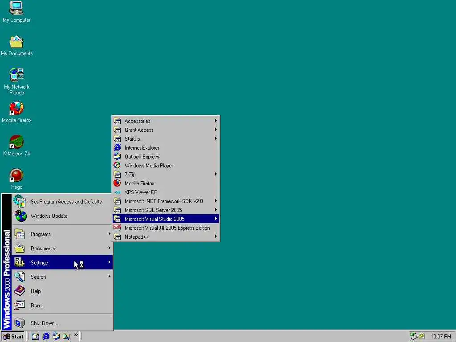Choose Shut Down... from the Start menu
Viewport: 456px width, 342px height.
pyautogui.click(x=62, y=323)
